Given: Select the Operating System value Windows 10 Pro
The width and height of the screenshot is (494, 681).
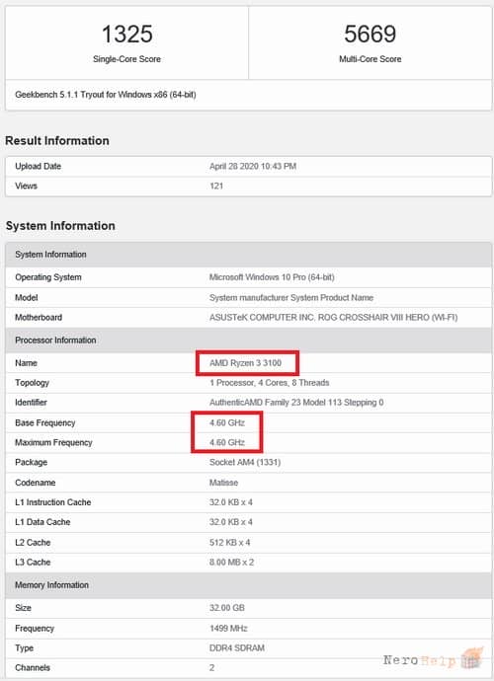Looking at the screenshot, I should click(272, 277).
